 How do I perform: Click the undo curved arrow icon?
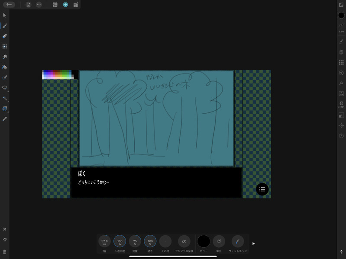coord(5,240)
